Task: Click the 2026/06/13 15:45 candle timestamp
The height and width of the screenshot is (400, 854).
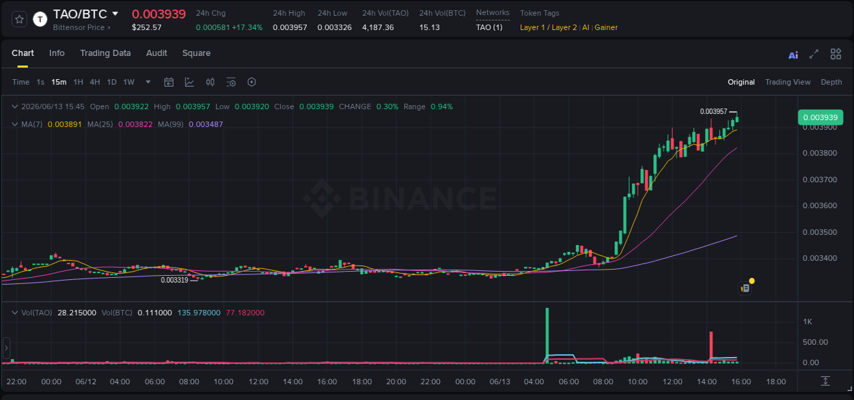Action: [53, 106]
